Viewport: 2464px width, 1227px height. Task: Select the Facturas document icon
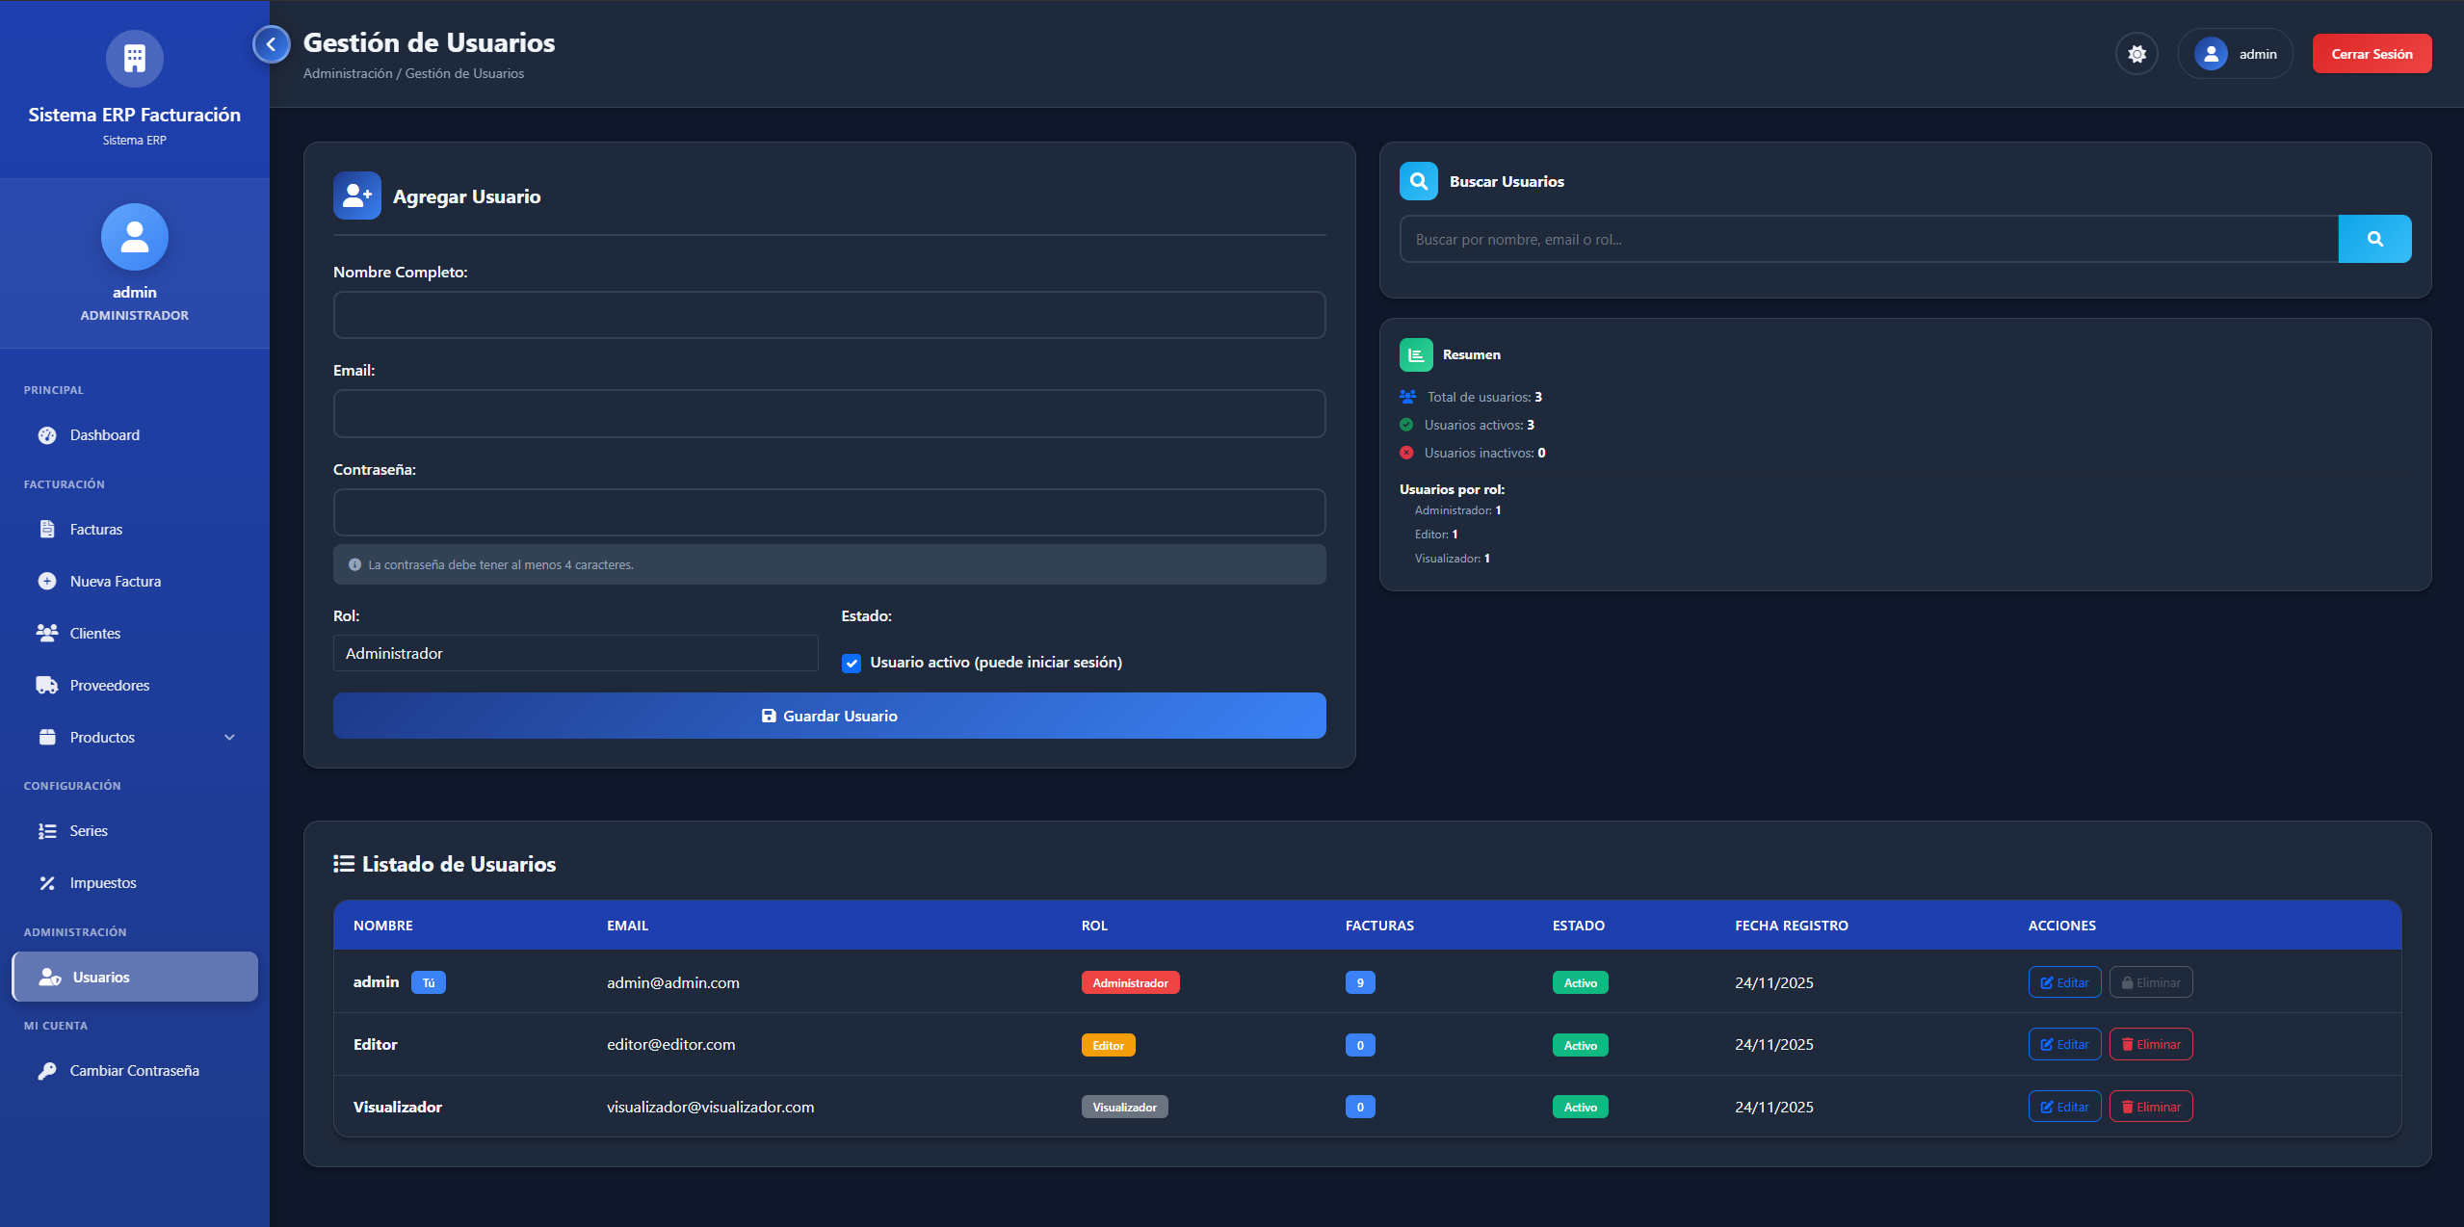coord(48,529)
